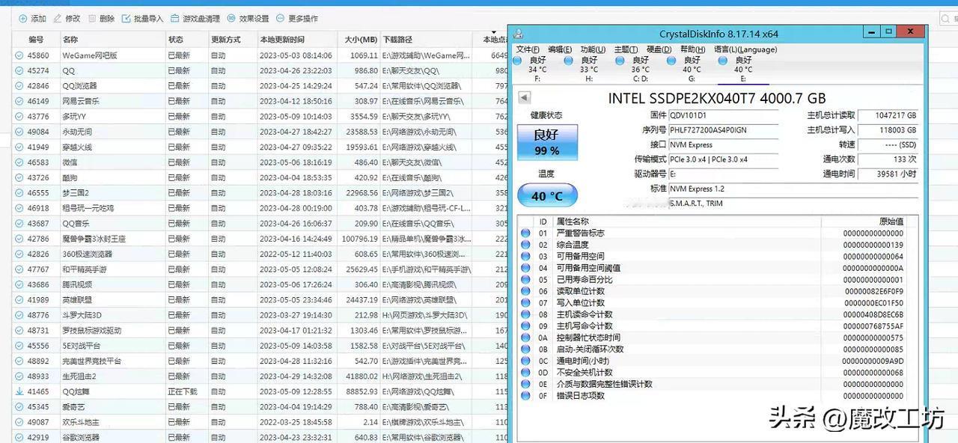Open 批量导入 batch import tool
The width and height of the screenshot is (958, 443).
[x=142, y=18]
